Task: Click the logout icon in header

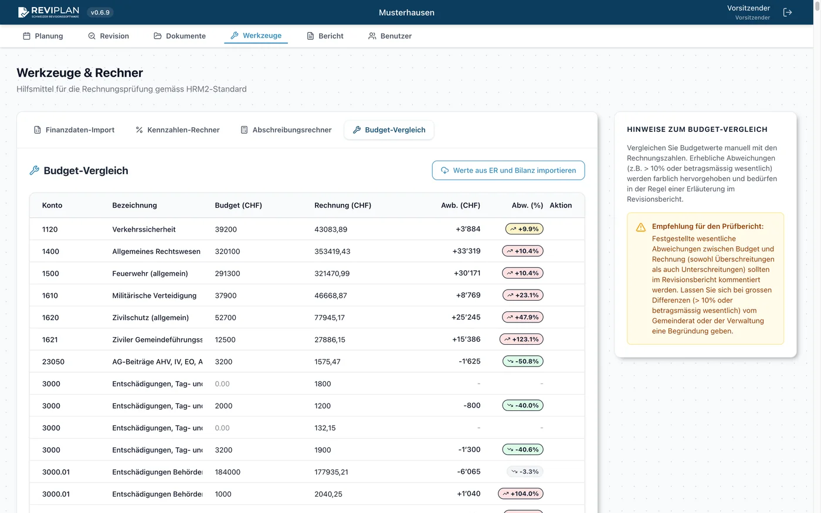Action: pyautogui.click(x=788, y=12)
